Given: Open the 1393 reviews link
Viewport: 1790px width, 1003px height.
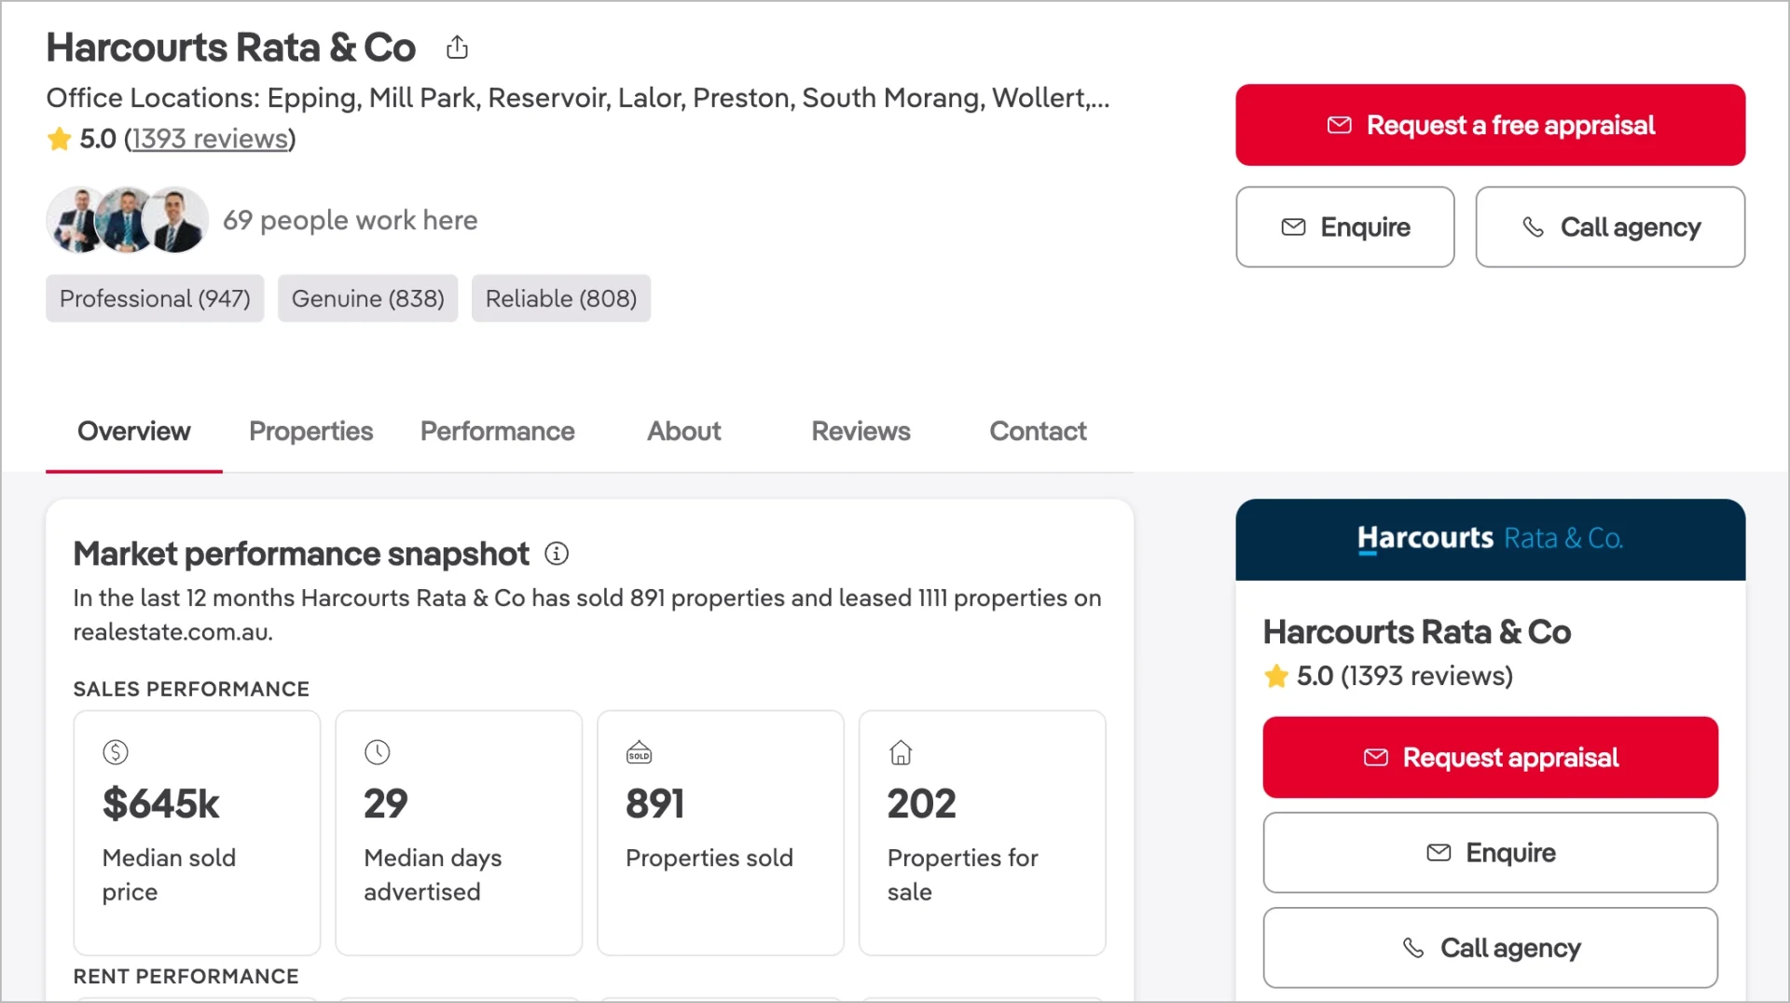Looking at the screenshot, I should coord(211,138).
